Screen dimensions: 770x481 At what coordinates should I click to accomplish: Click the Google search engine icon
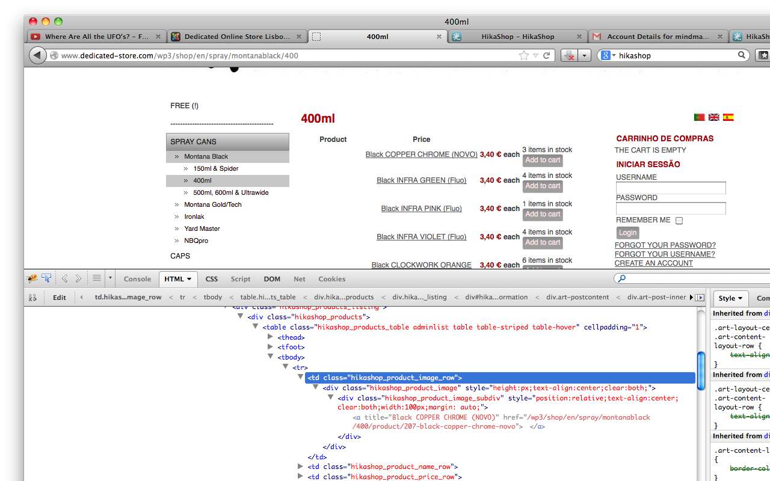click(606, 55)
